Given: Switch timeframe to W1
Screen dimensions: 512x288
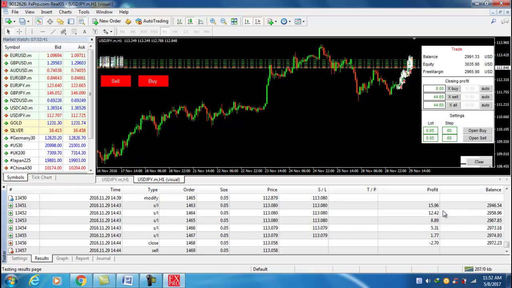Looking at the screenshot, I should click(x=196, y=32).
